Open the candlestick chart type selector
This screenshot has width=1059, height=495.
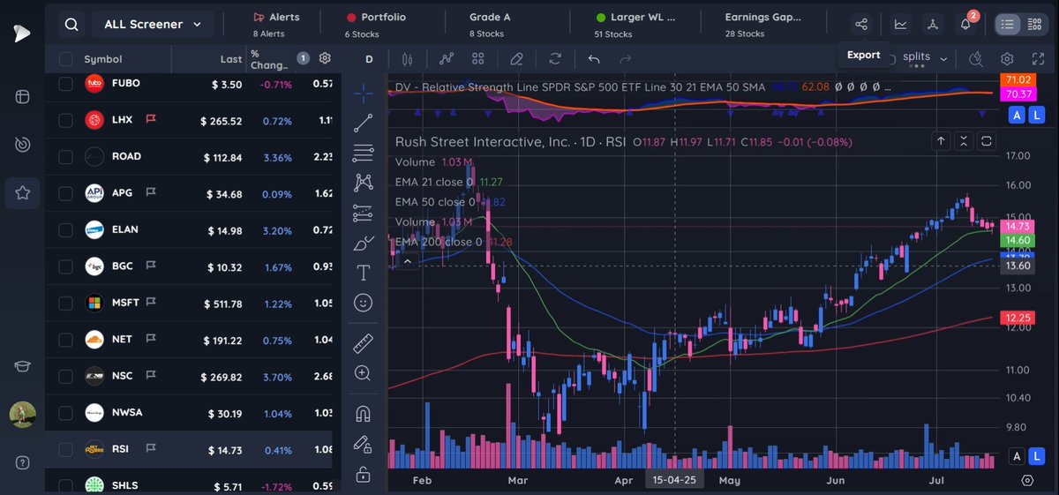pos(407,59)
